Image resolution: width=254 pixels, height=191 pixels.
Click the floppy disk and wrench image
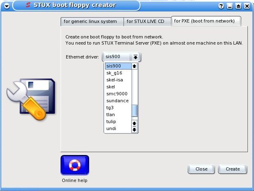pos(31,99)
